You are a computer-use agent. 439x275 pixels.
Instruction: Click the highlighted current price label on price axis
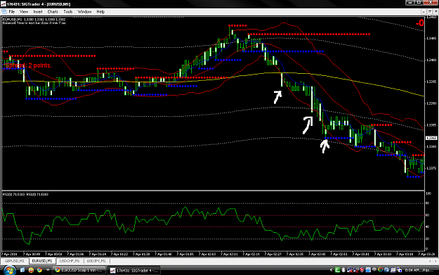pos(431,138)
